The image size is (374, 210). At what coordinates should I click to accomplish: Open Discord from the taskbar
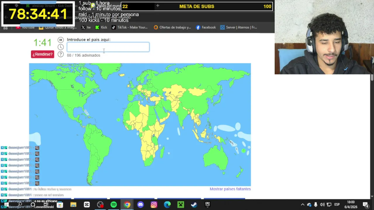141,205
